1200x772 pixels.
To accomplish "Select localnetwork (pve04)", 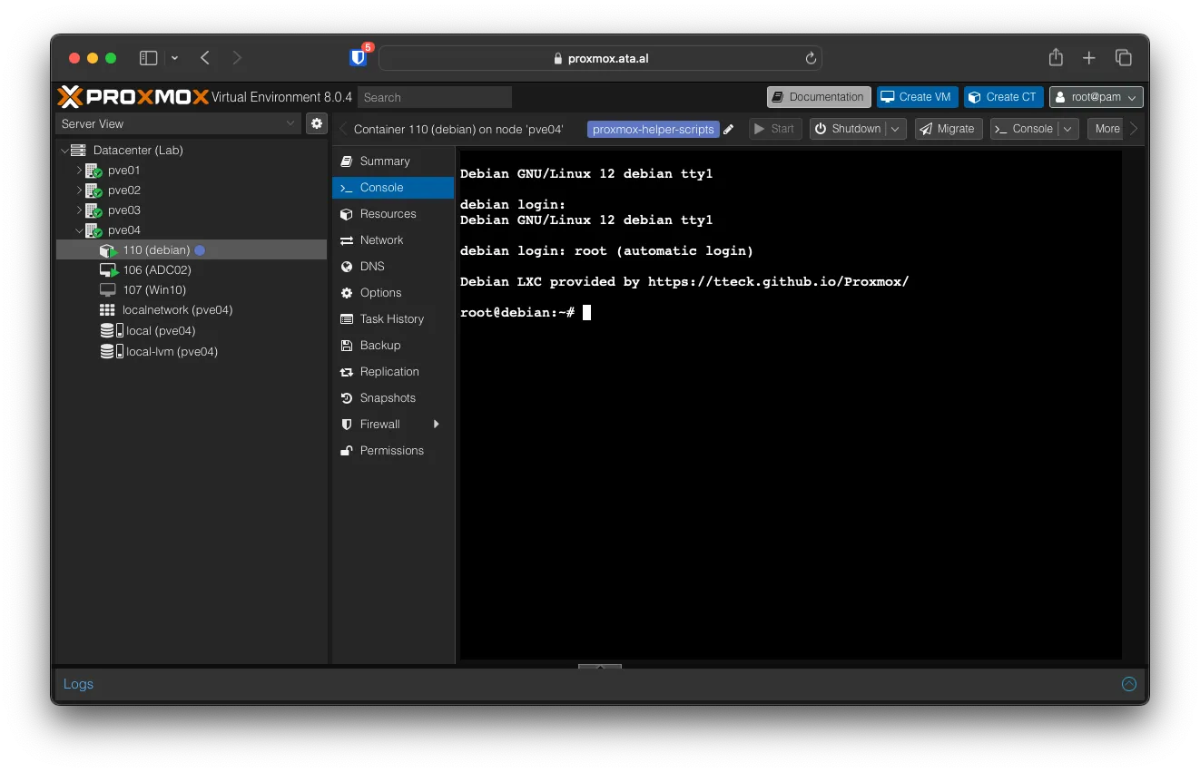I will pos(177,310).
